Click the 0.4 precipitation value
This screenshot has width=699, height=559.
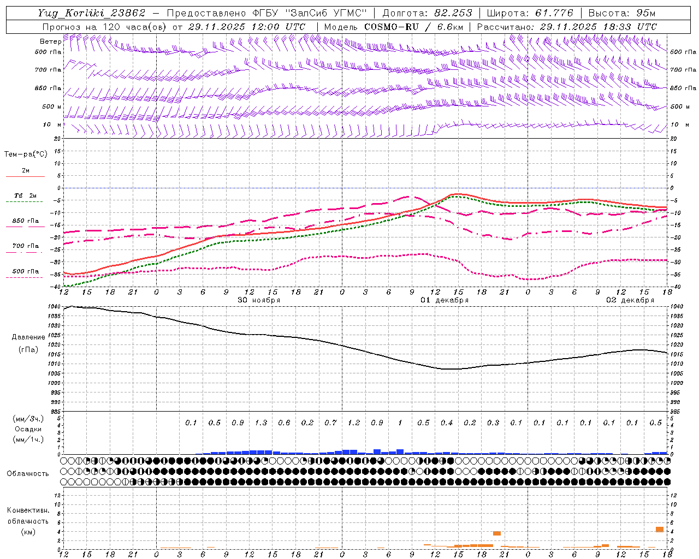tap(447, 423)
